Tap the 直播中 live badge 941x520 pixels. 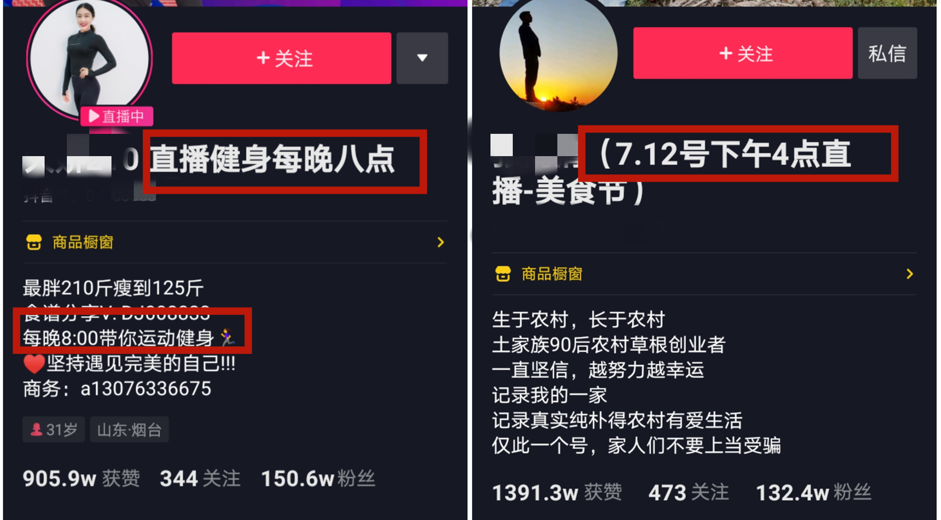117,116
